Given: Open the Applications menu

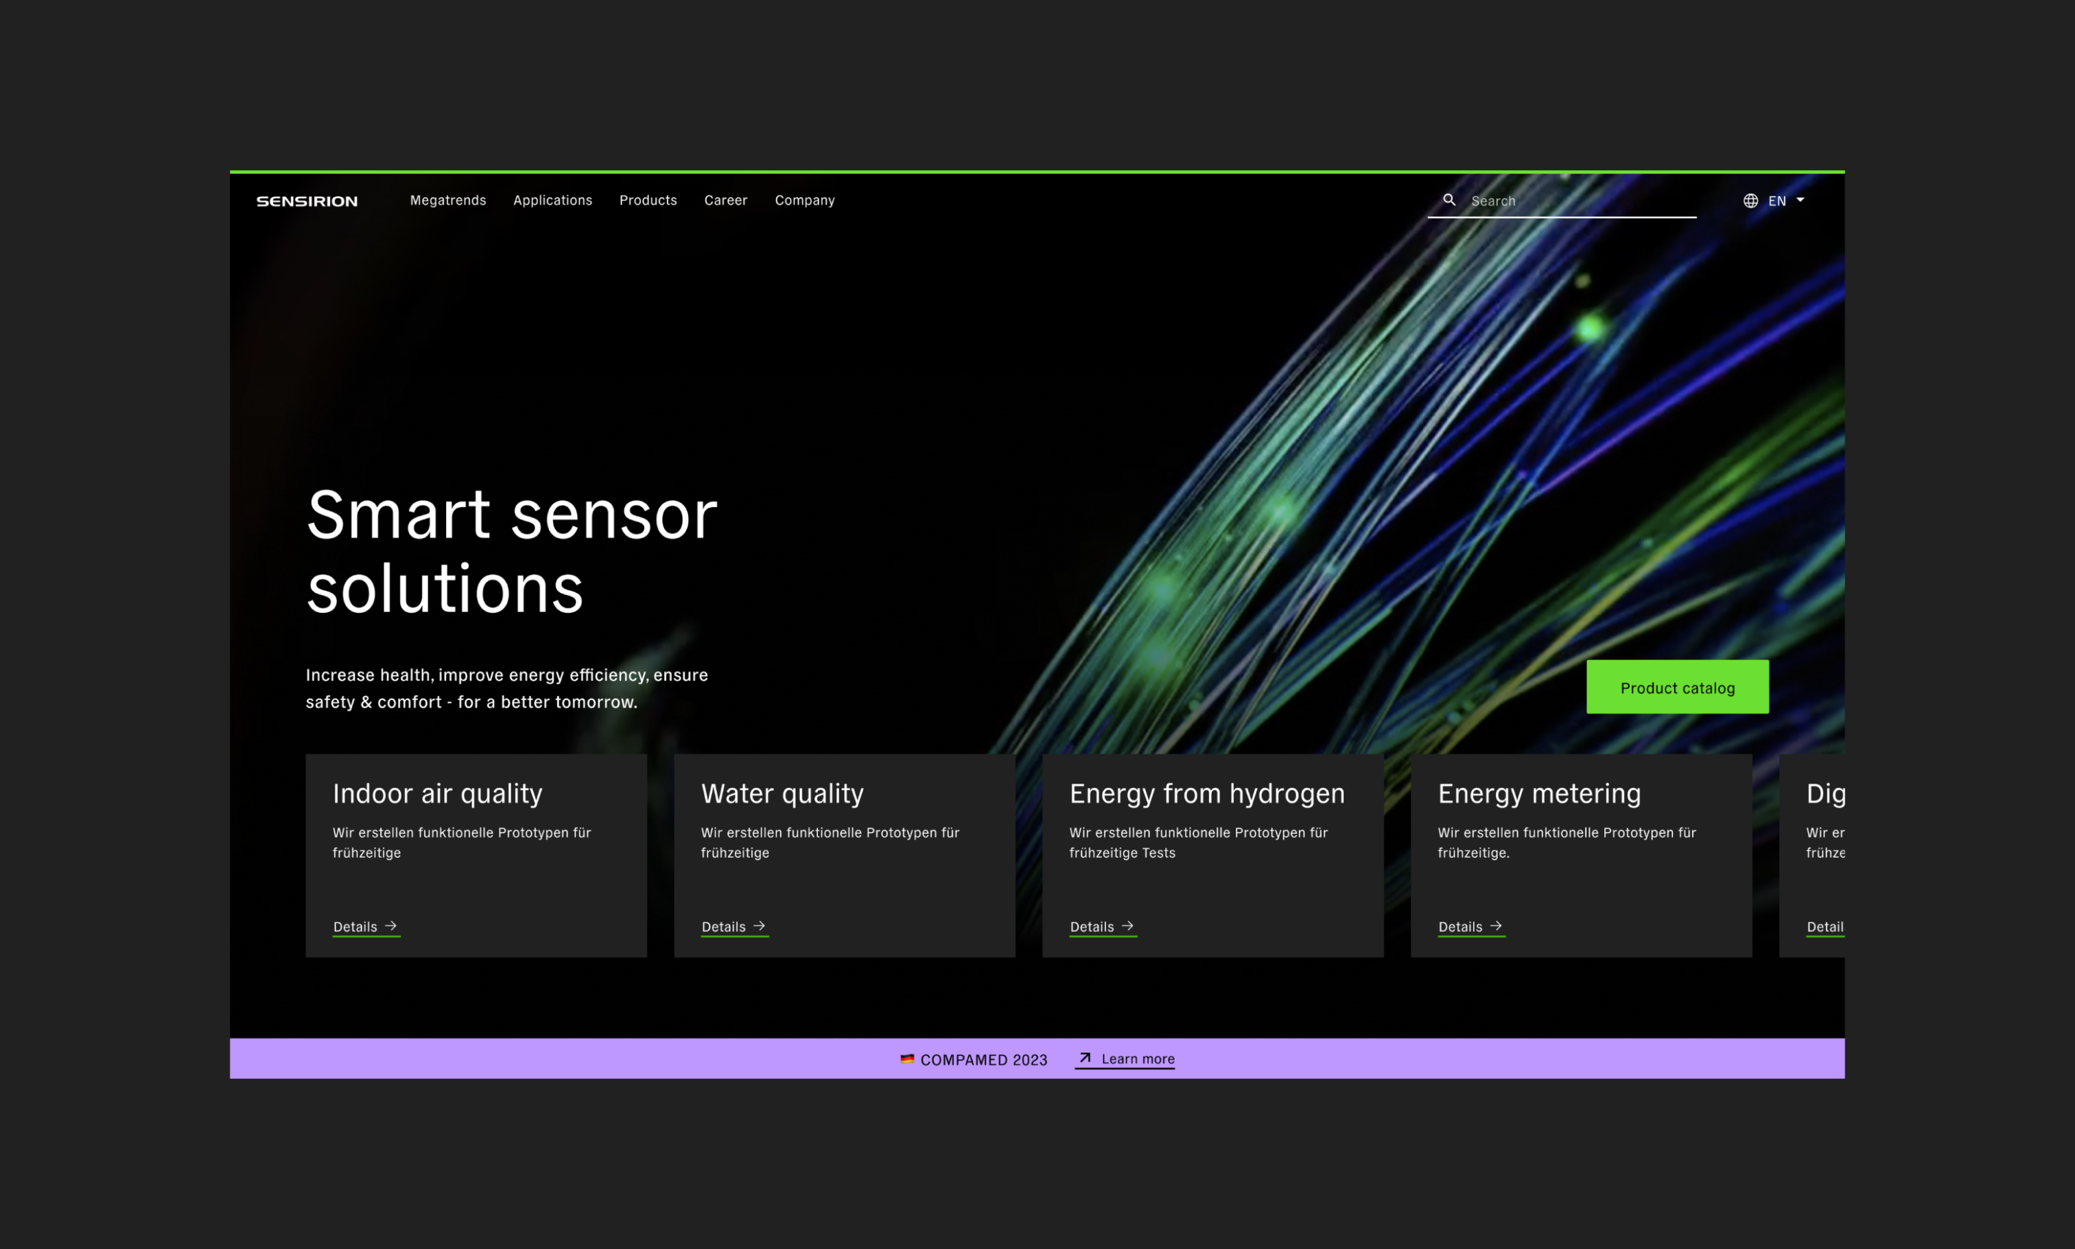Looking at the screenshot, I should point(552,200).
